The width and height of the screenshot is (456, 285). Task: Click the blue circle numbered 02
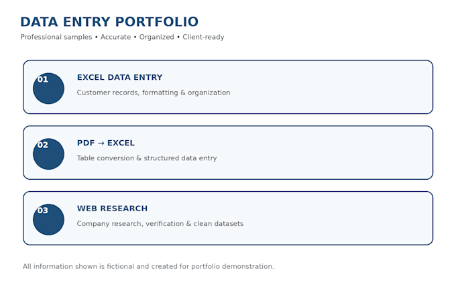point(48,154)
